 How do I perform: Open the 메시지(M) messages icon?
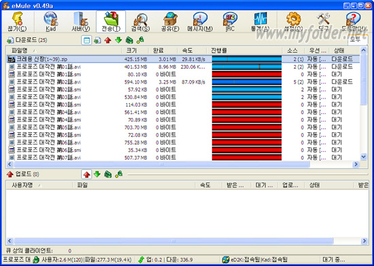pyautogui.click(x=200, y=22)
